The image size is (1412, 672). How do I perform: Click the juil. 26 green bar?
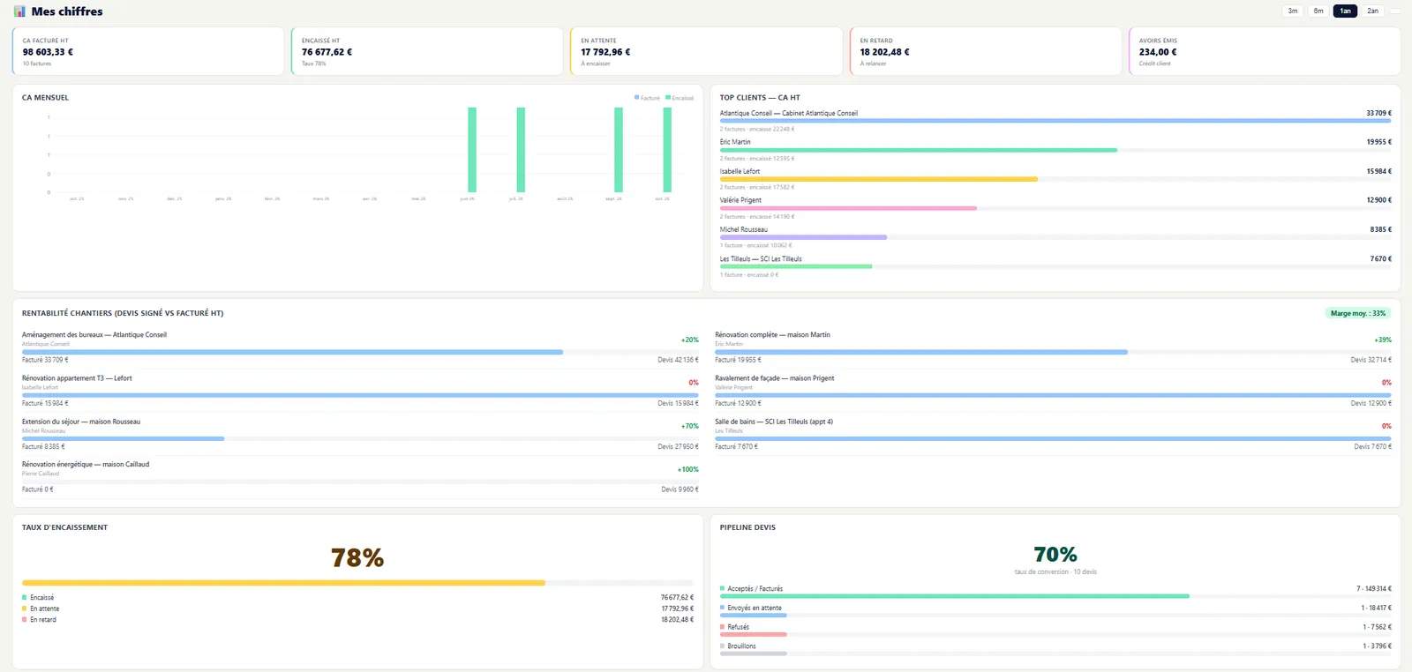tap(521, 150)
